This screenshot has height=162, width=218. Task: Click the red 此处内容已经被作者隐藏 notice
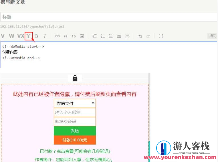coord(75,94)
